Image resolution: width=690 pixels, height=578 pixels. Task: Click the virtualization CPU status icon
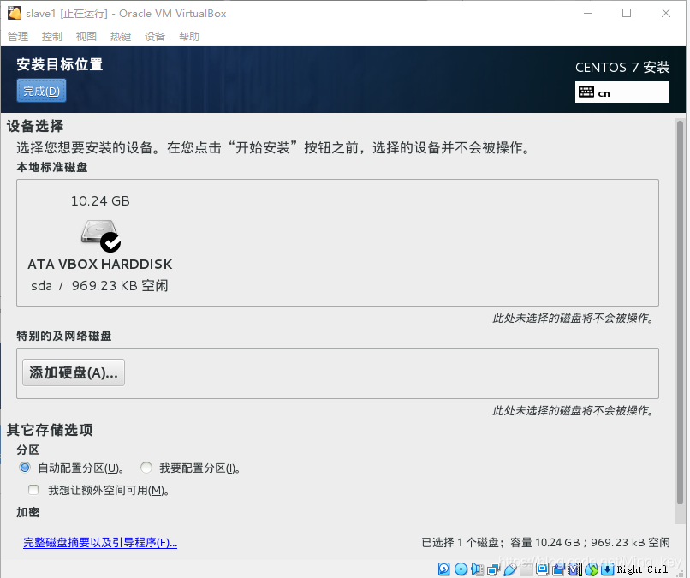pos(575,569)
